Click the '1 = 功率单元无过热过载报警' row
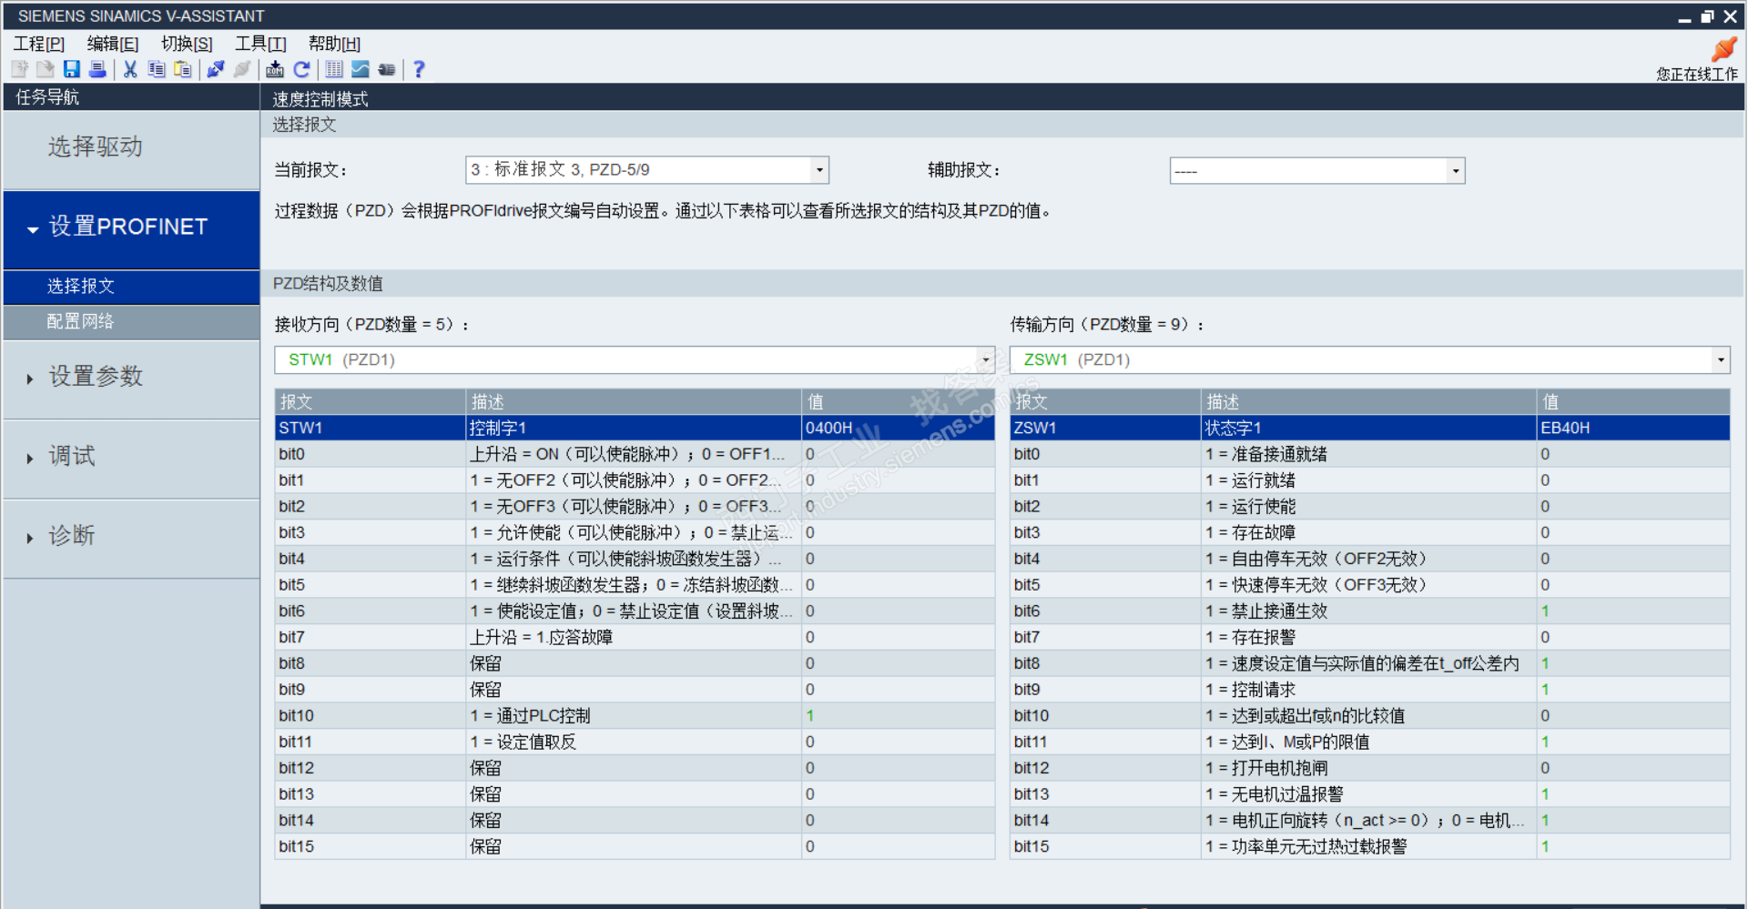Viewport: 1748px width, 909px height. (x=1370, y=847)
